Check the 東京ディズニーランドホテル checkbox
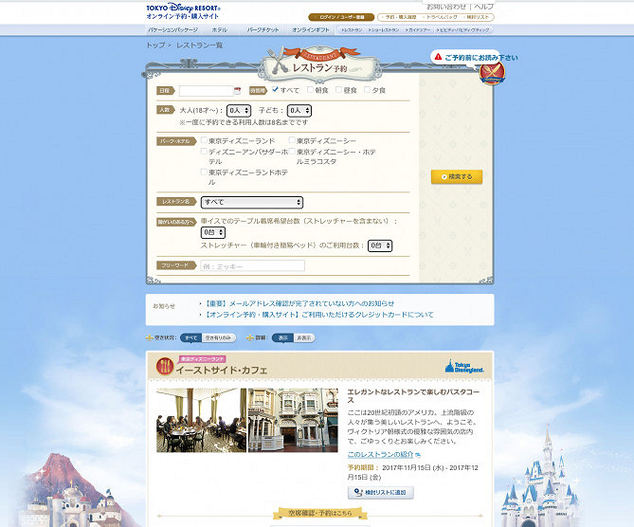 [204, 172]
